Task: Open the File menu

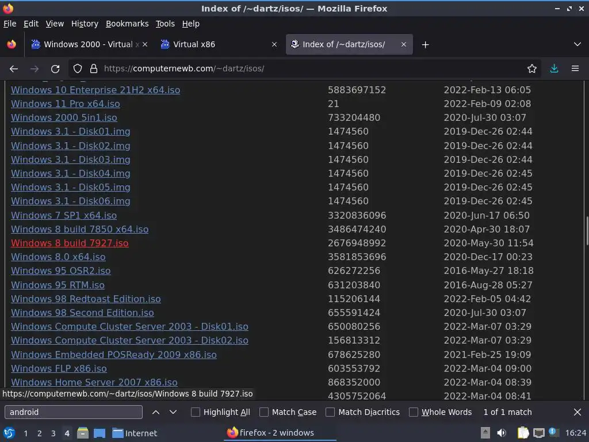Action: [x=10, y=24]
